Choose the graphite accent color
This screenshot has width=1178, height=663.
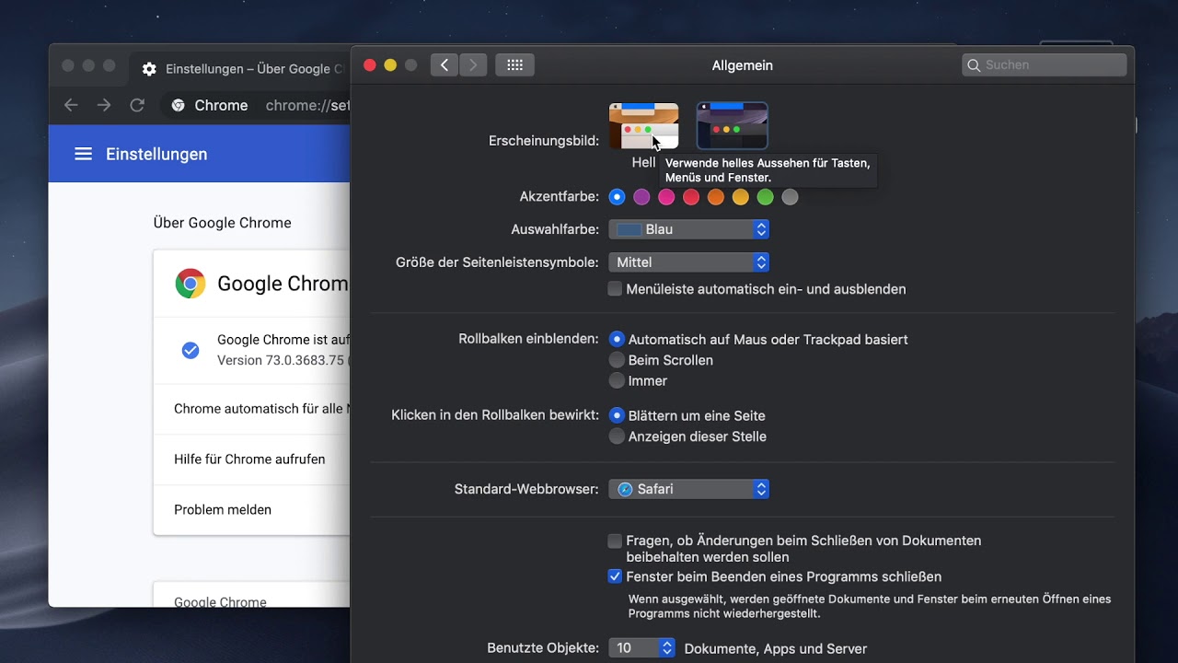pyautogui.click(x=790, y=197)
